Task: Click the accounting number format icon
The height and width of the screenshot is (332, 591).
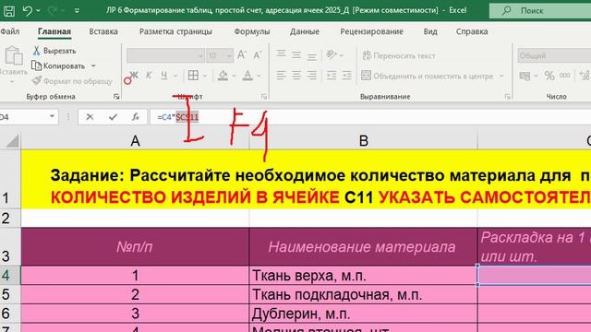Action: [525, 76]
